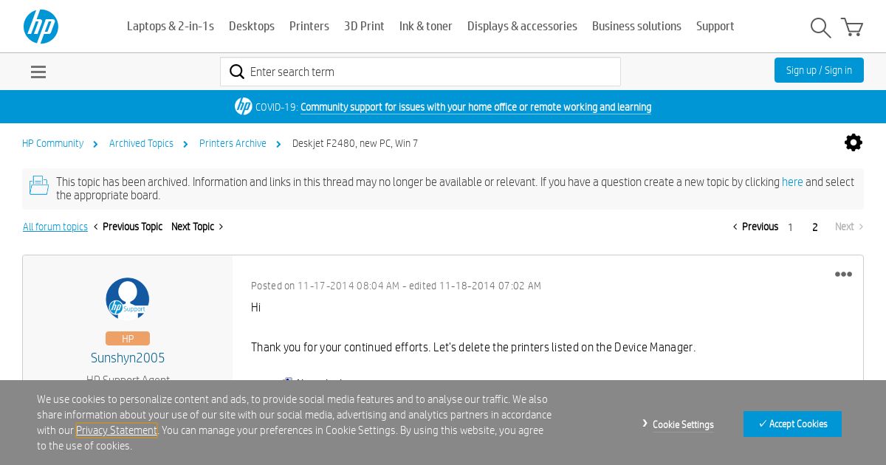
Task: Expand Cookie Settings
Action: 683,424
